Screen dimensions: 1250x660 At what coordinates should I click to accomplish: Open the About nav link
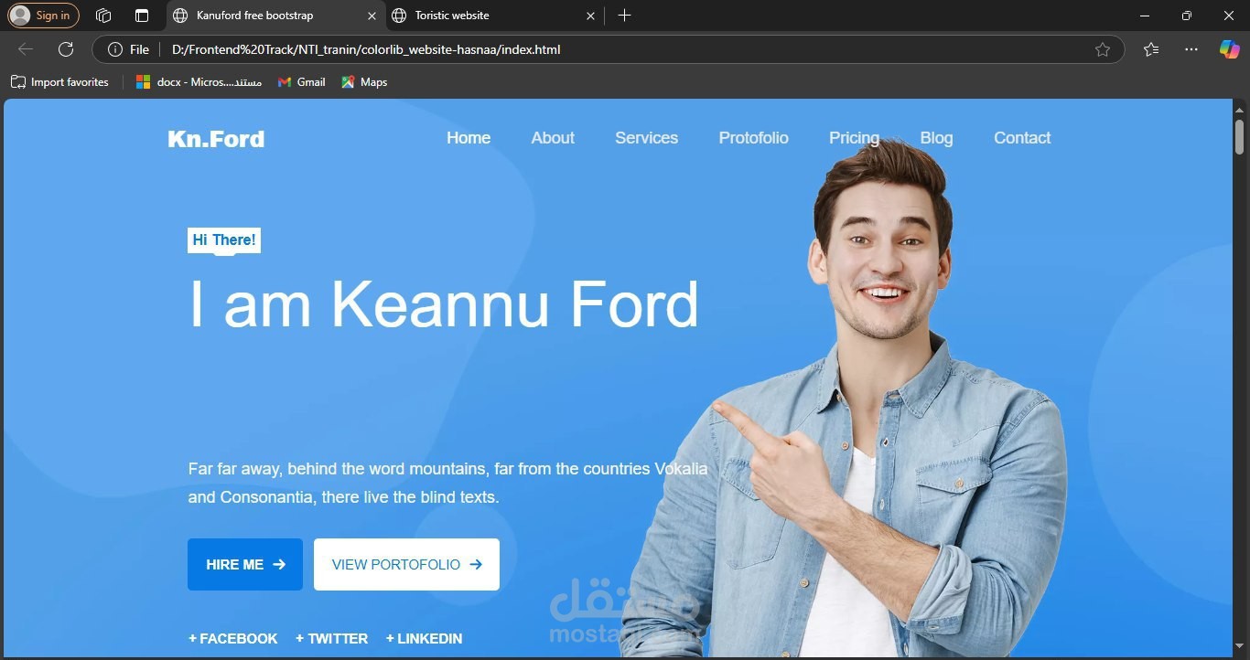coord(553,138)
